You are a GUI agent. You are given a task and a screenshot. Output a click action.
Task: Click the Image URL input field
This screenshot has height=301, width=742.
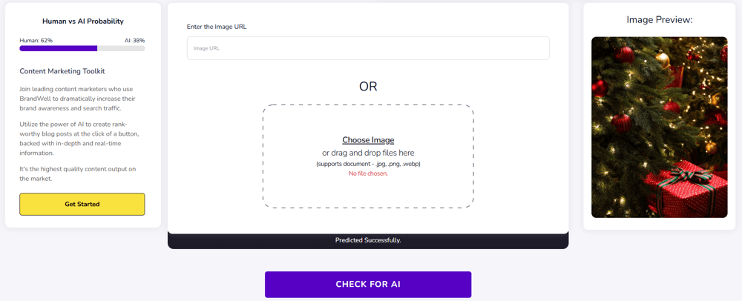(368, 48)
